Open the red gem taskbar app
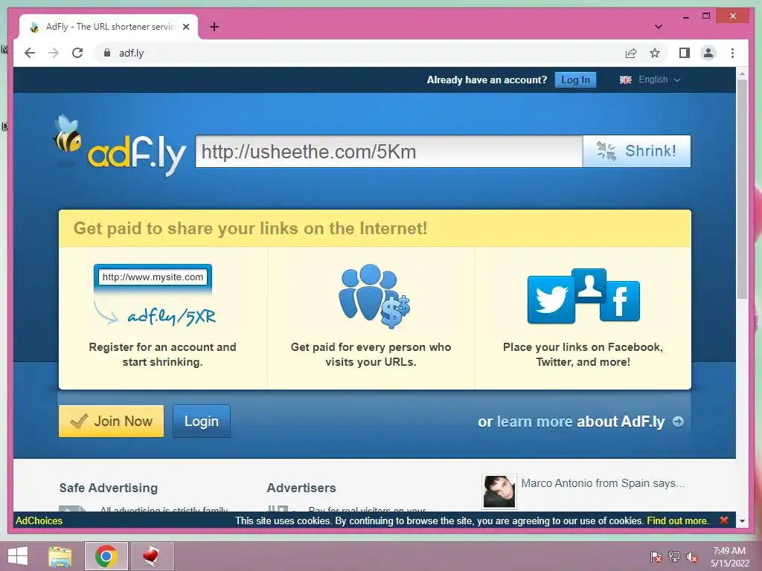The width and height of the screenshot is (762, 571). click(151, 556)
